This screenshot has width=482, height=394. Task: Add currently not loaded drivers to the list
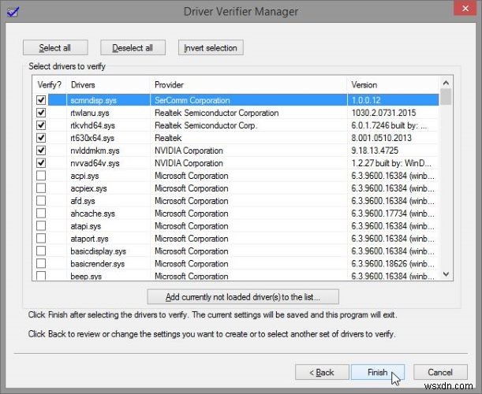pyautogui.click(x=243, y=297)
